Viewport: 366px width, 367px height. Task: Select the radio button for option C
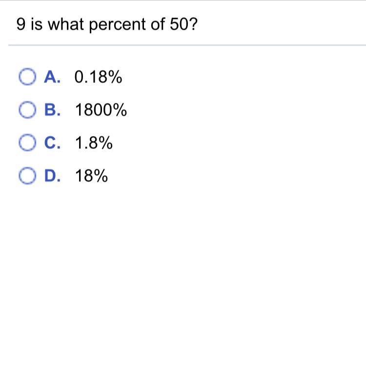pyautogui.click(x=27, y=143)
